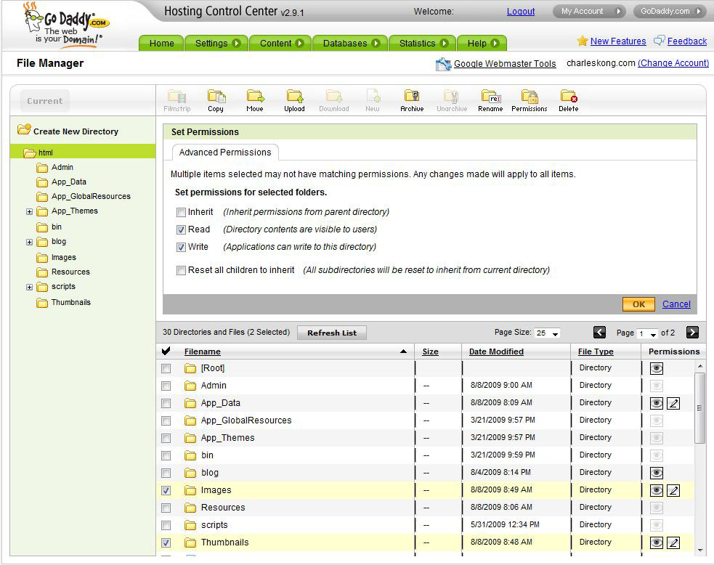Sort by Filename column header
This screenshot has height=565, width=714.
pyautogui.click(x=202, y=351)
